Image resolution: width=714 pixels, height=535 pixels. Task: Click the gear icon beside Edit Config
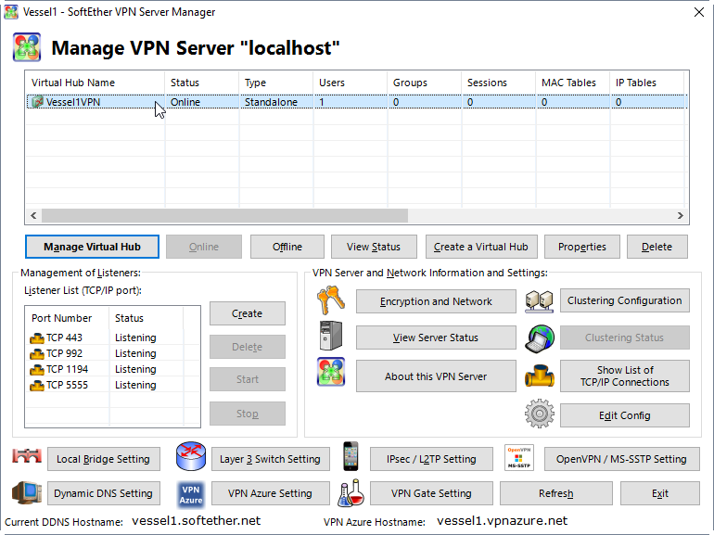coord(540,414)
